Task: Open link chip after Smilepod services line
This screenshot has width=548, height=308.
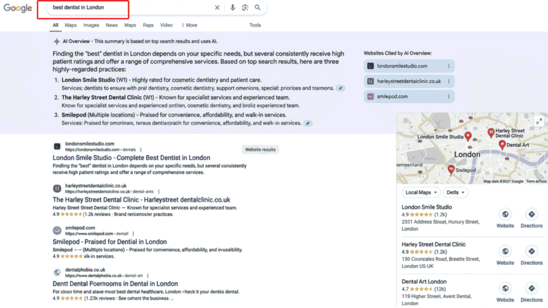Action: [308, 124]
